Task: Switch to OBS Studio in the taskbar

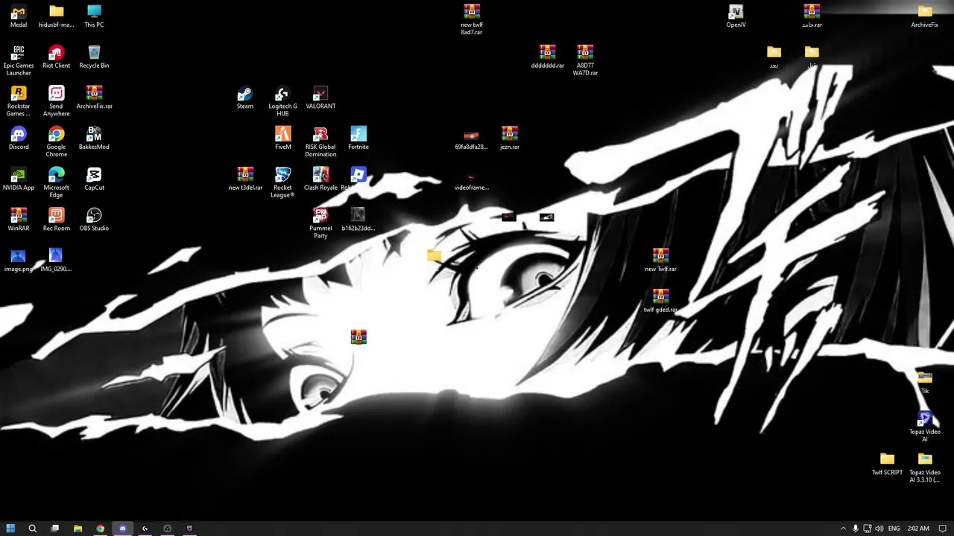Action: (x=167, y=529)
